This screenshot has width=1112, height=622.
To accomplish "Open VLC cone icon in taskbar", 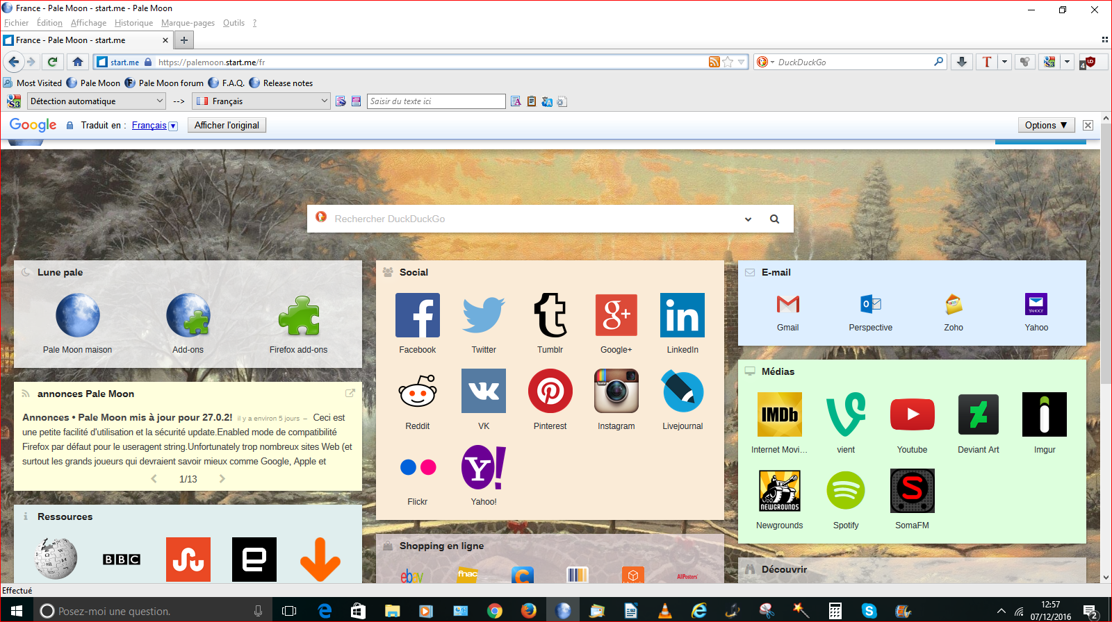I will click(665, 610).
